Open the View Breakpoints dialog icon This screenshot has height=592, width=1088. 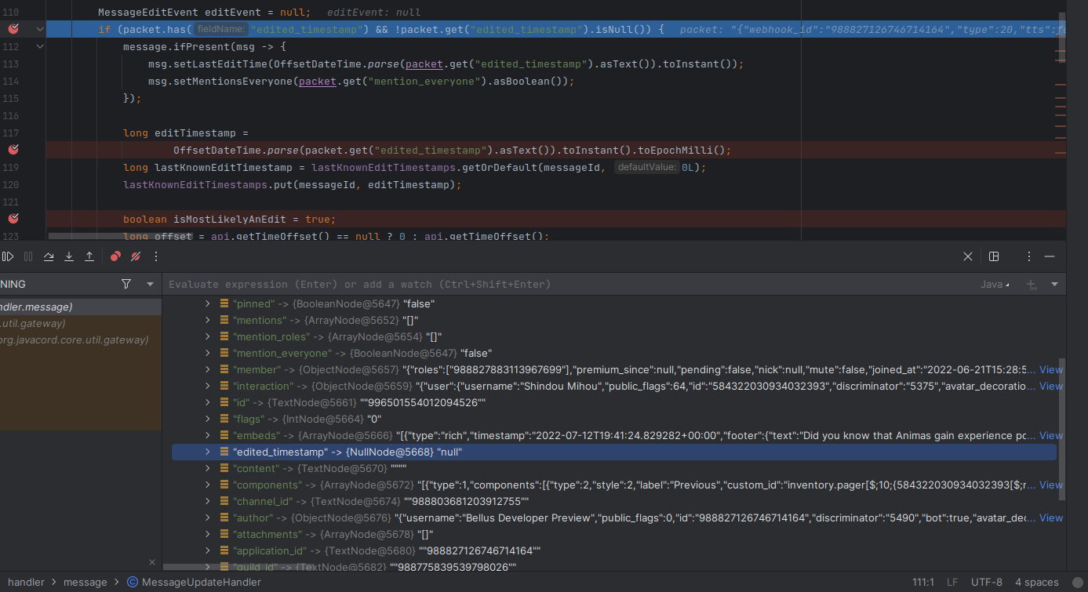115,256
